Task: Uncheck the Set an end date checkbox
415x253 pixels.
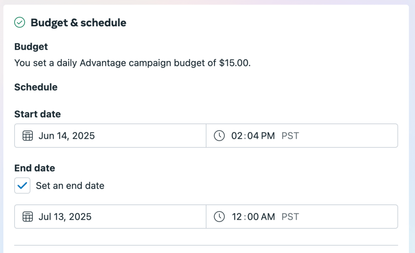Action: coord(22,186)
